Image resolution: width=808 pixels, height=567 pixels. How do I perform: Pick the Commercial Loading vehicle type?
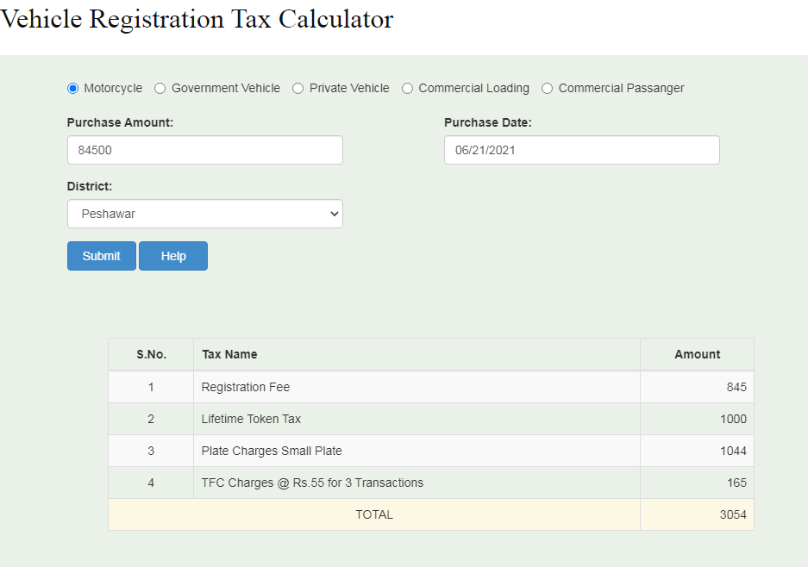click(408, 88)
